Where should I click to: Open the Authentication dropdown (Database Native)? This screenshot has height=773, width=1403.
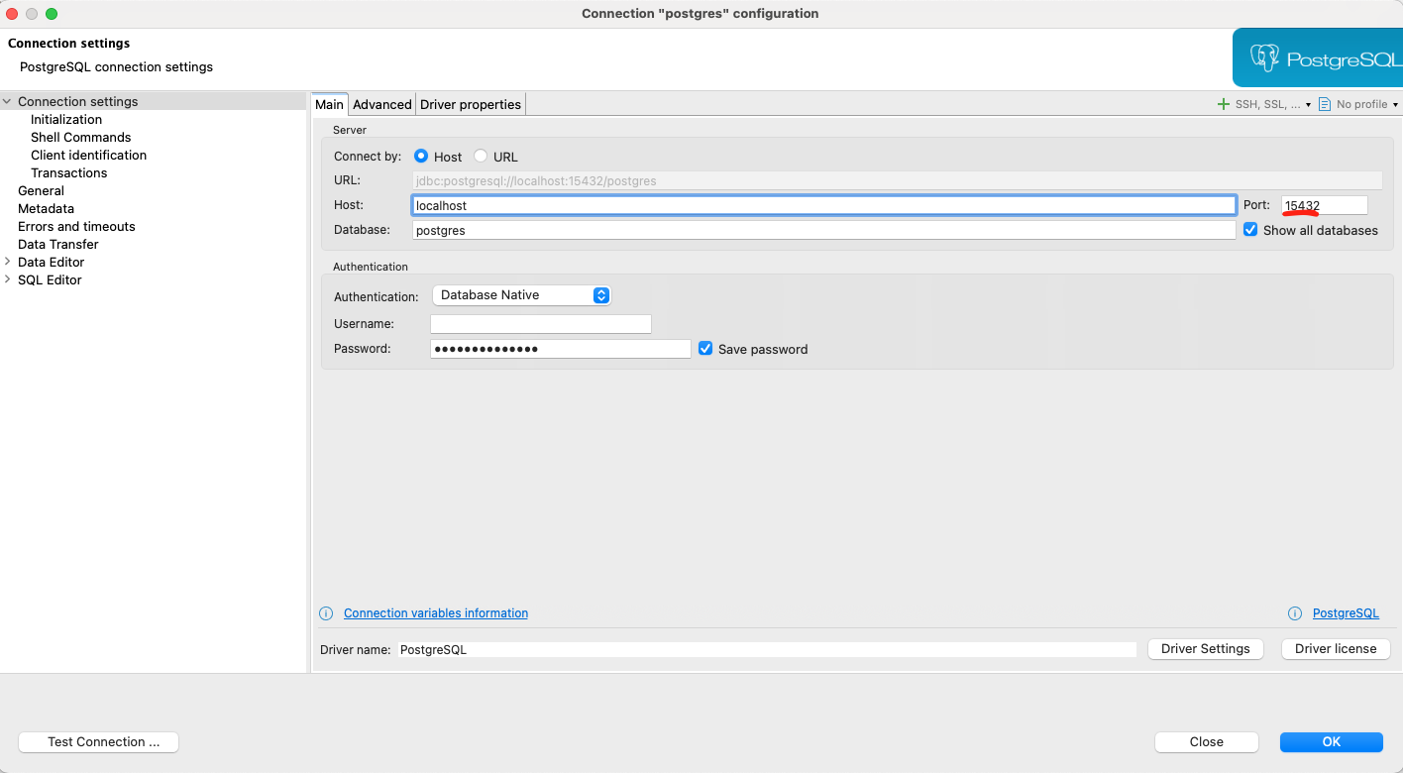coord(522,295)
